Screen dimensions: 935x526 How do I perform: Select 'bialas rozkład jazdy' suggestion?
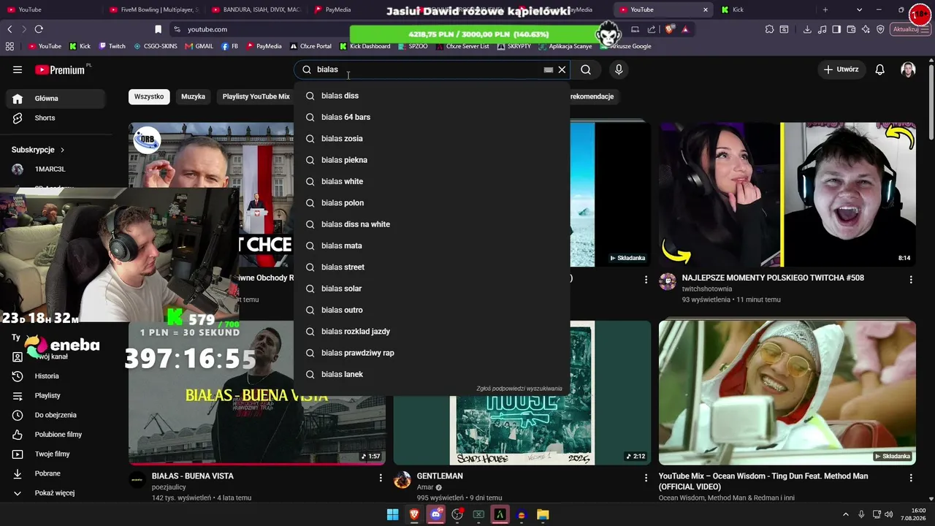(432, 332)
